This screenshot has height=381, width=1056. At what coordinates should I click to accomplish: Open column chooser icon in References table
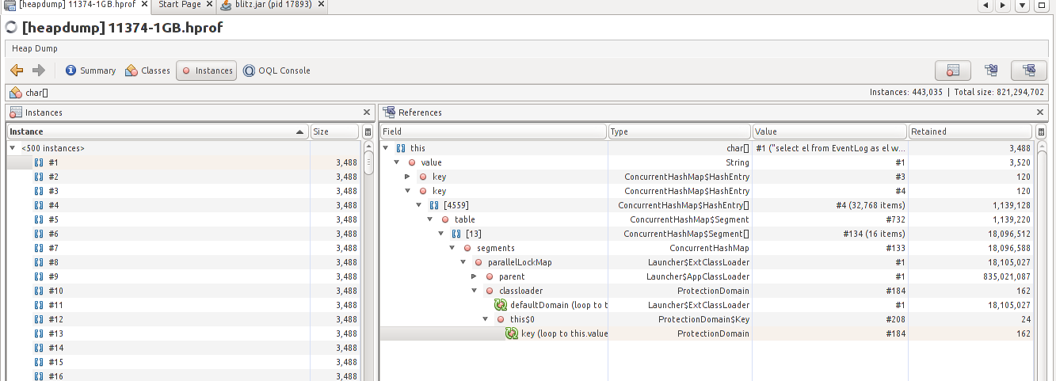click(1041, 132)
